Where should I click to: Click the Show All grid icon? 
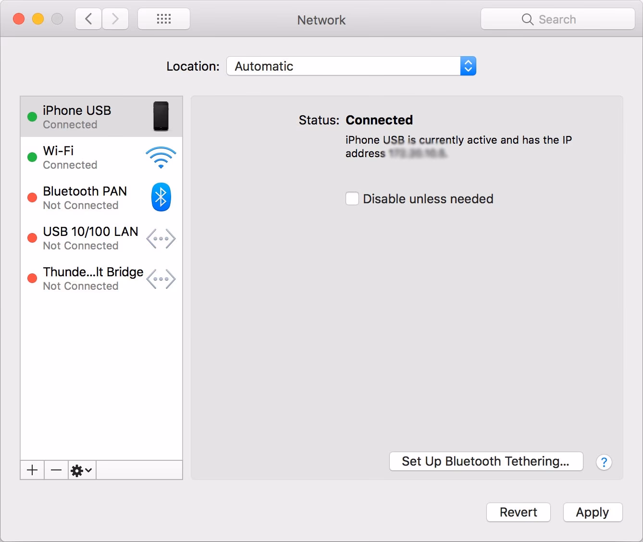pos(163,18)
